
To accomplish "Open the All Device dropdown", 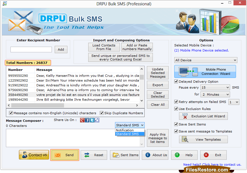I will coord(206,60).
